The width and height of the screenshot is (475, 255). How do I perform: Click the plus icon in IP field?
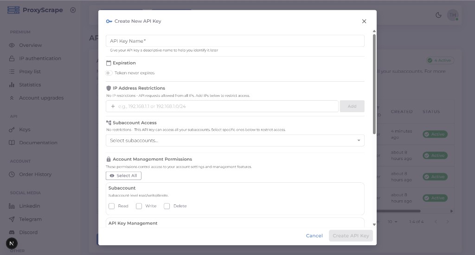coord(113,106)
